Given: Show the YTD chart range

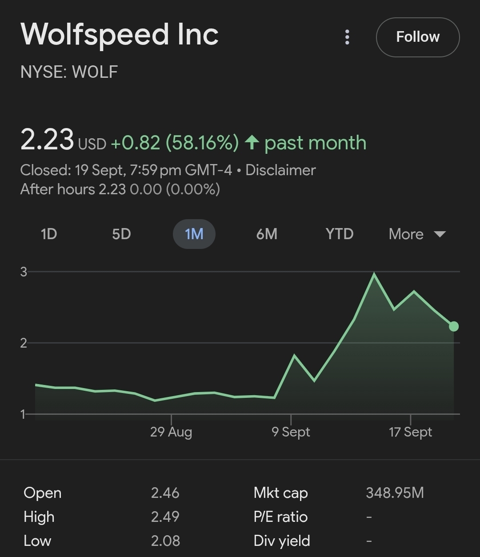Looking at the screenshot, I should pyautogui.click(x=339, y=234).
